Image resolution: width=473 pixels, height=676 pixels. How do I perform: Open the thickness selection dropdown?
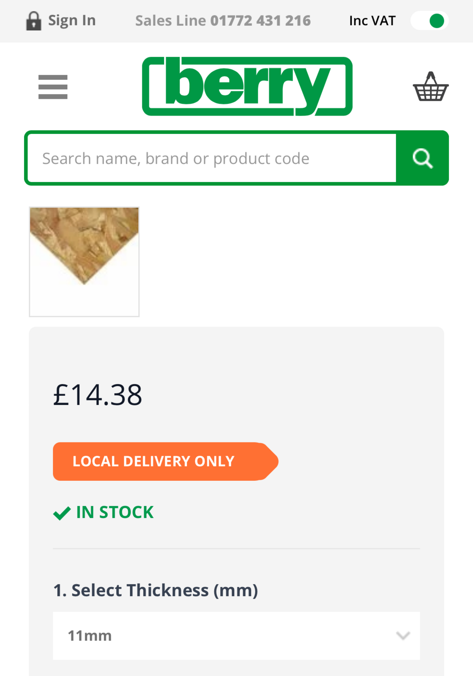(236, 635)
